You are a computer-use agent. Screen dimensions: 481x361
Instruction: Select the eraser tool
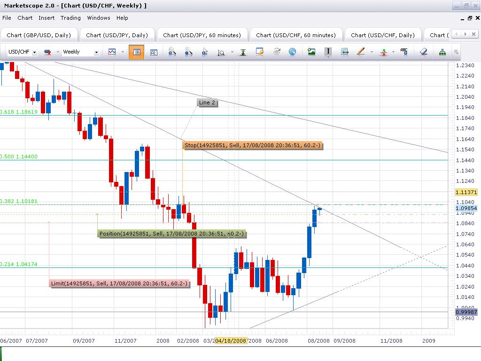coord(424,52)
